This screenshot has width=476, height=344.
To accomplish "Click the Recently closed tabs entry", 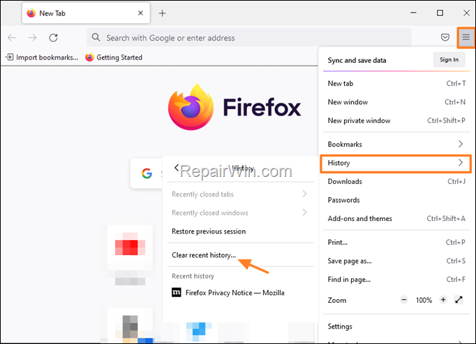I will (x=240, y=194).
